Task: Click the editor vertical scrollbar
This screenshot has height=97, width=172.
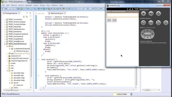Action: coord(136,76)
